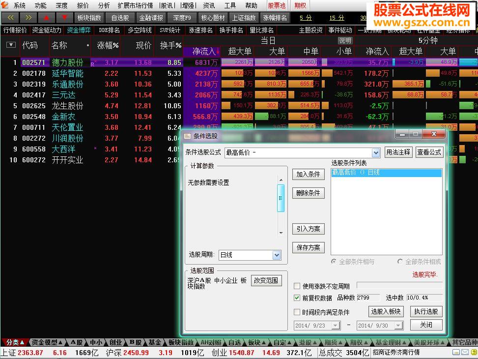Switch to the 15分 period link
Screen dimensions: 478x359
(337, 18)
